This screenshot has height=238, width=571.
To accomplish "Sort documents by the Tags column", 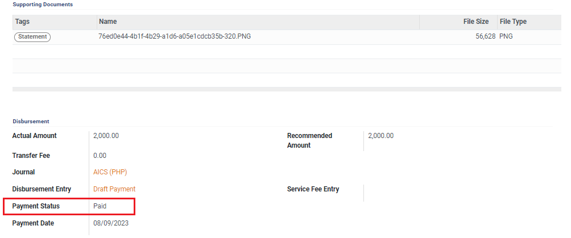I will click(x=23, y=22).
